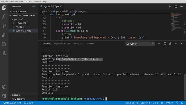Image resolution: width=186 pixels, height=105 pixels.
Task: Open the Testing flask view
Action: (x=4, y=53)
